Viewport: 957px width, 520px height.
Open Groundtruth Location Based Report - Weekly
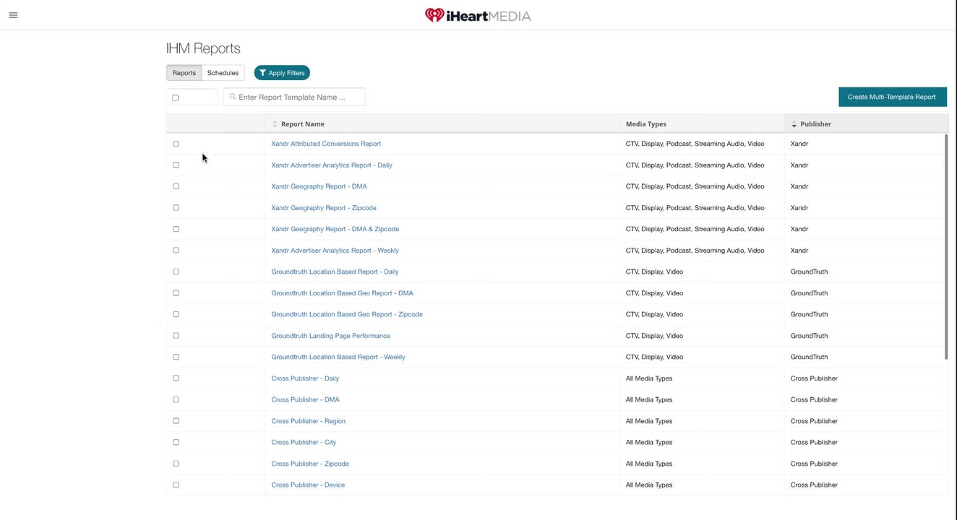(x=338, y=357)
